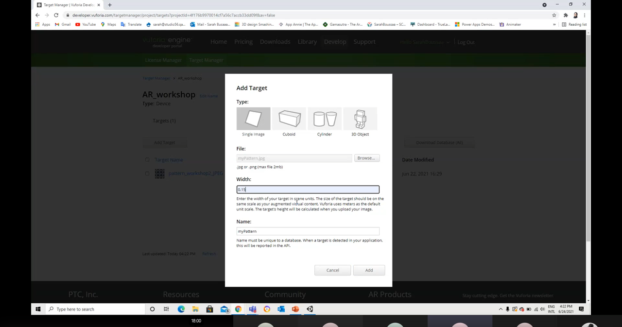622x327 pixels.
Task: Open a new browser tab
Action: [110, 5]
